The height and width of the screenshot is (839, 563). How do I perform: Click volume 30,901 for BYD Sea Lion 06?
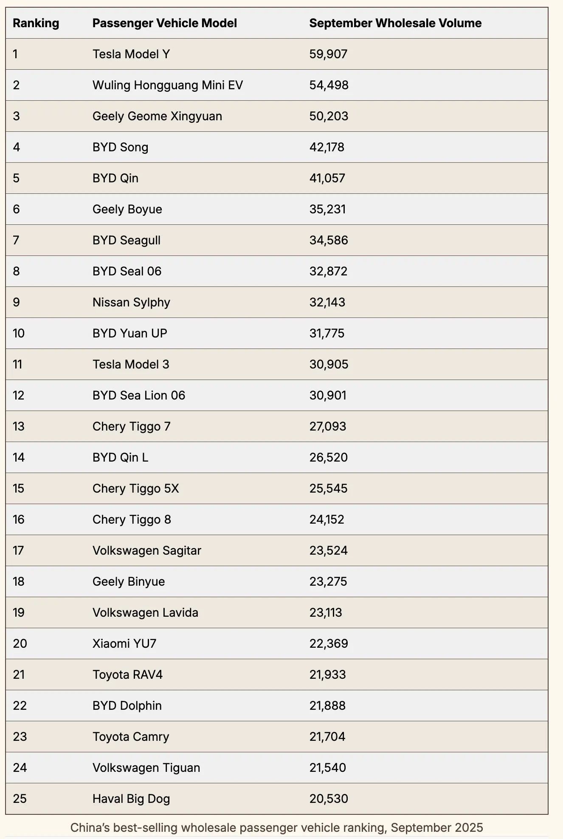click(328, 395)
